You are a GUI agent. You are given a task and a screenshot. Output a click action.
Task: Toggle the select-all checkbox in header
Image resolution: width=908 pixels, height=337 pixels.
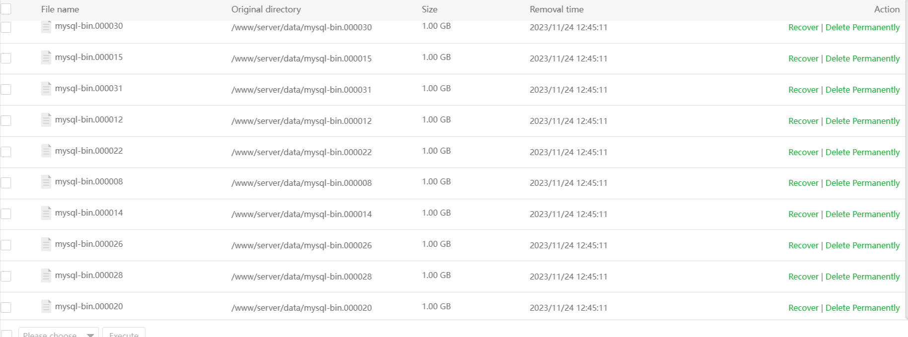6,9
